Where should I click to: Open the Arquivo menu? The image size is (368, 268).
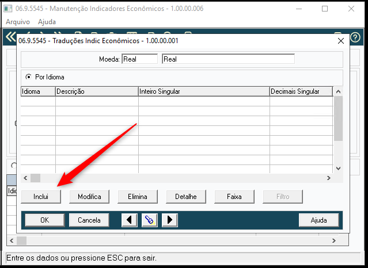pos(18,21)
